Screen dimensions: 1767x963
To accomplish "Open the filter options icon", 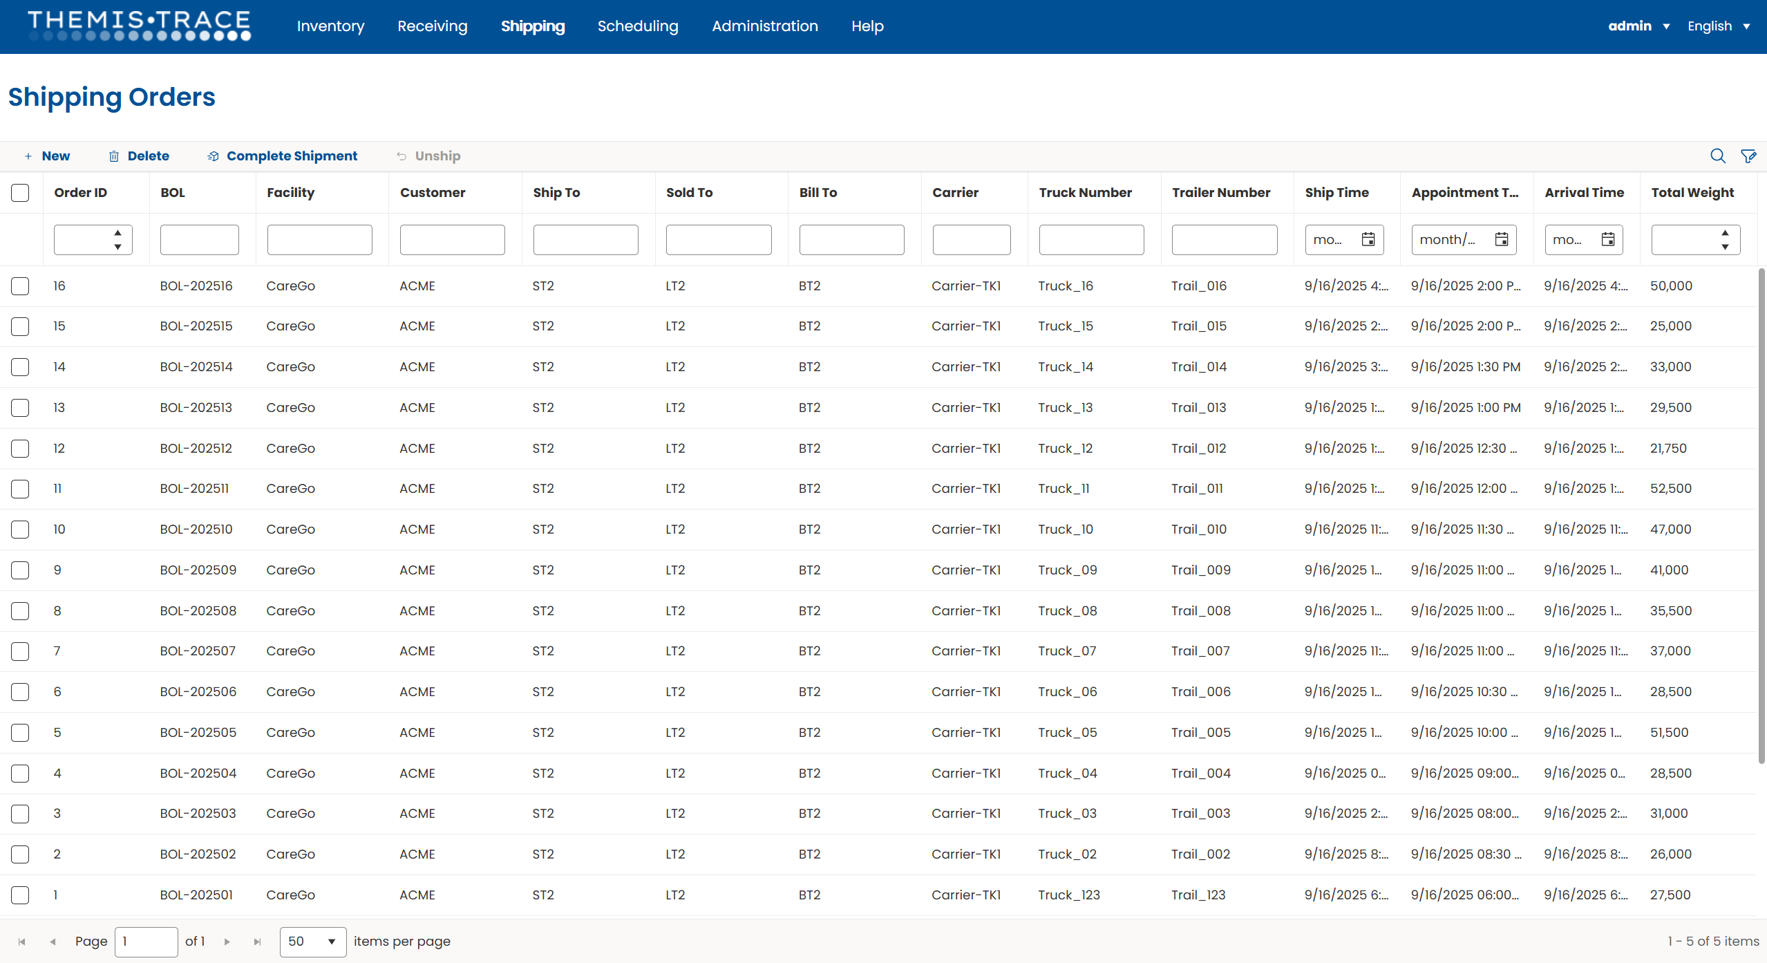I will pyautogui.click(x=1748, y=156).
